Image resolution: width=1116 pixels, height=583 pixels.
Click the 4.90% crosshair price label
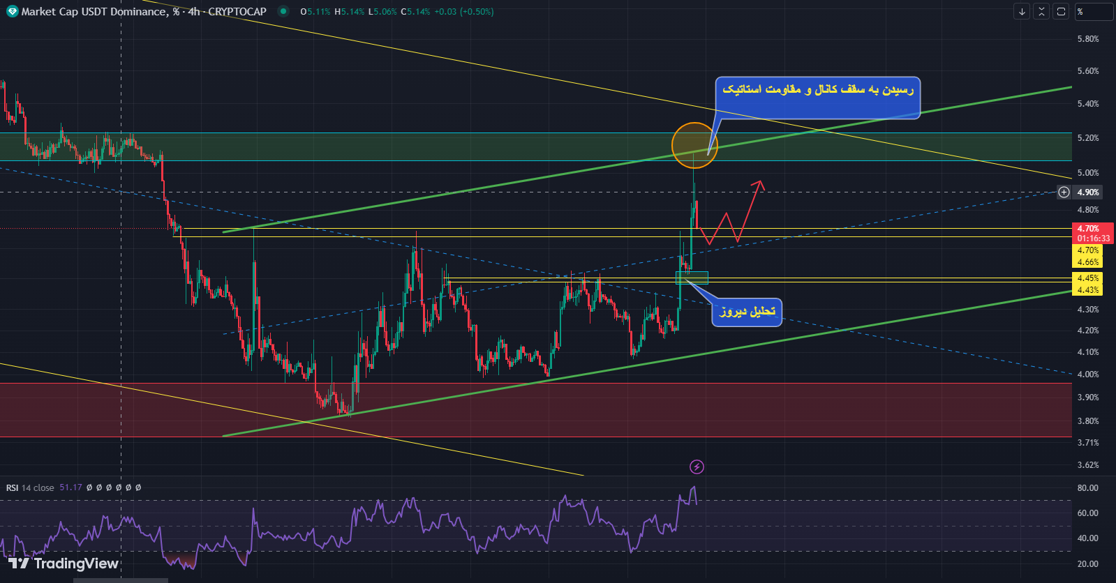click(1088, 192)
